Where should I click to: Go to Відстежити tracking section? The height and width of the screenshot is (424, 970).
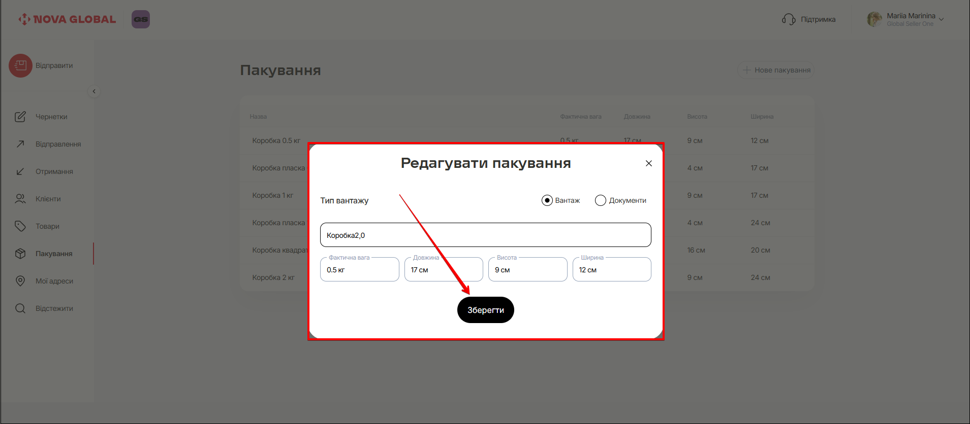point(54,308)
